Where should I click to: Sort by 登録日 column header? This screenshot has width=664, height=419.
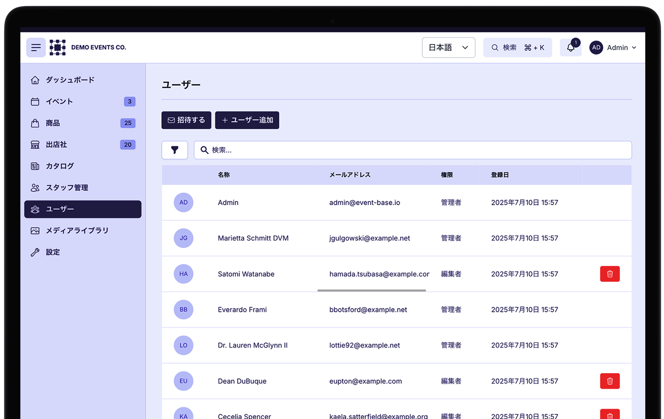pos(500,175)
